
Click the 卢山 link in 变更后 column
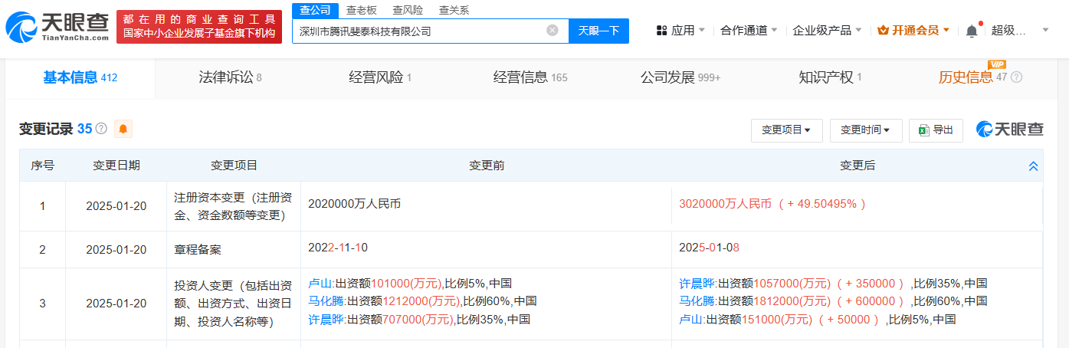[691, 319]
